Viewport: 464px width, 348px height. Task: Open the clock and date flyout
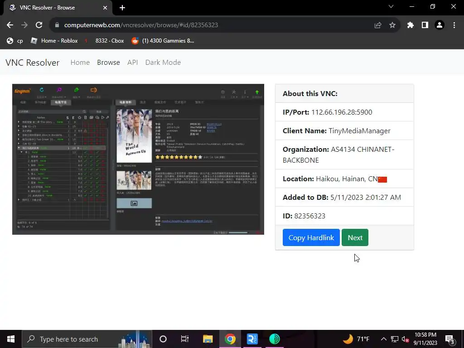click(425, 339)
